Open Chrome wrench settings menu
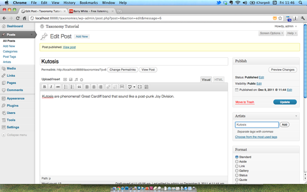Screen dimensions: 307x192 (303, 18)
